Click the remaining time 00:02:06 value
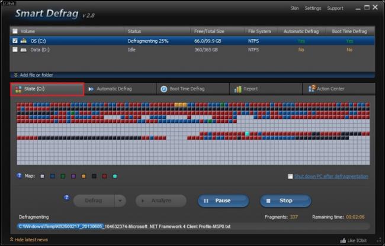Screen dimensions: 385x246 tap(355, 217)
